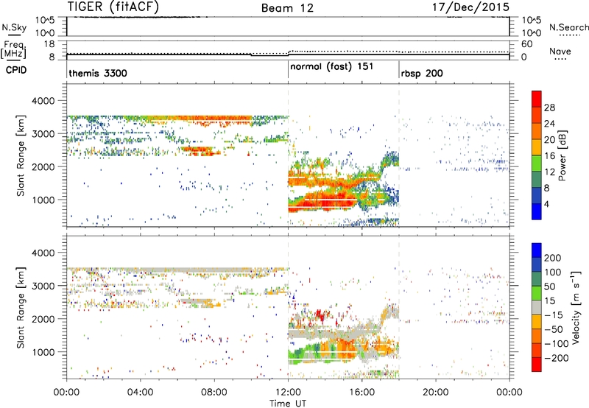The image size is (589, 408).
Task: Click the 20:00 time axis tick label
Action: click(436, 393)
